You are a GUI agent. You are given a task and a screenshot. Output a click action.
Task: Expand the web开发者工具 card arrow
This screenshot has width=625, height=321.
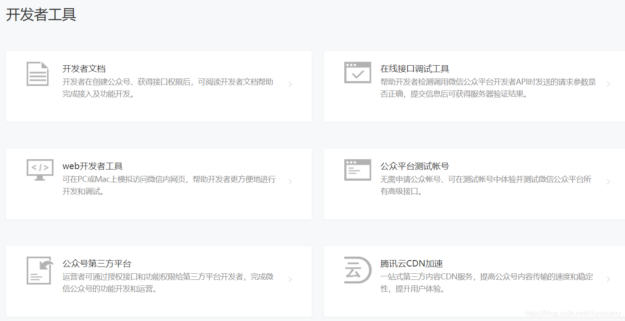(291, 182)
